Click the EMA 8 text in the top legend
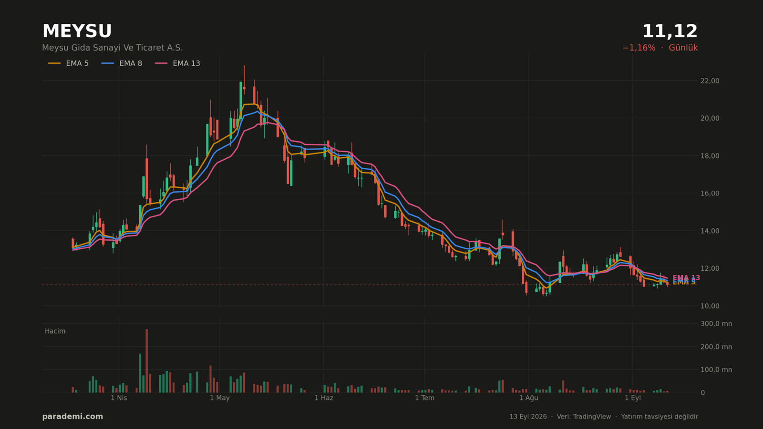 (131, 63)
